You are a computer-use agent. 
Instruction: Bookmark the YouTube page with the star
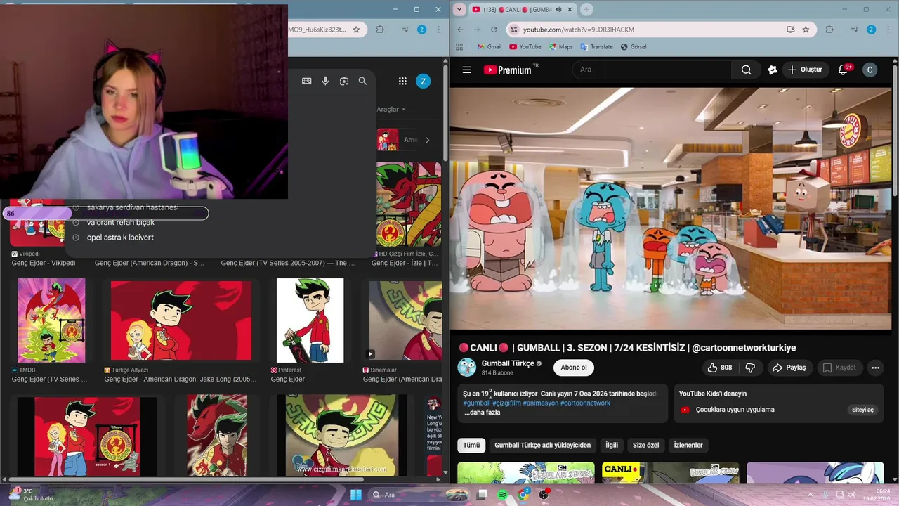pyautogui.click(x=806, y=30)
